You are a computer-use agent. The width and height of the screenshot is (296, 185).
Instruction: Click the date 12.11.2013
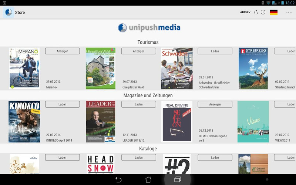[x=130, y=135]
